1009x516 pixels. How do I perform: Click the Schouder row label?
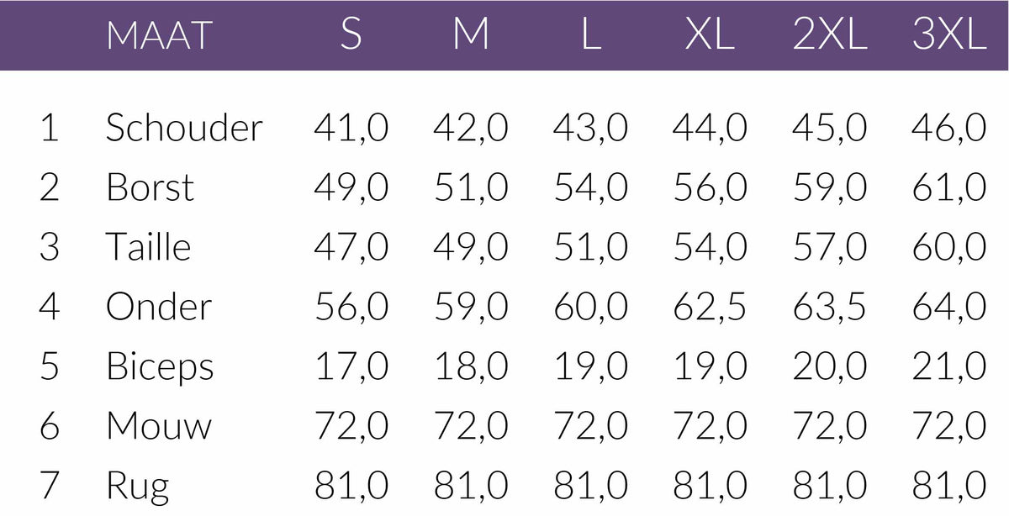[x=184, y=128]
